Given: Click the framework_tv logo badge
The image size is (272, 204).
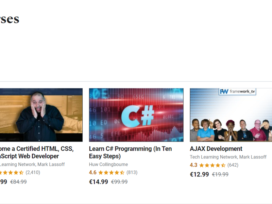Looking at the screenshot, I should (237, 91).
